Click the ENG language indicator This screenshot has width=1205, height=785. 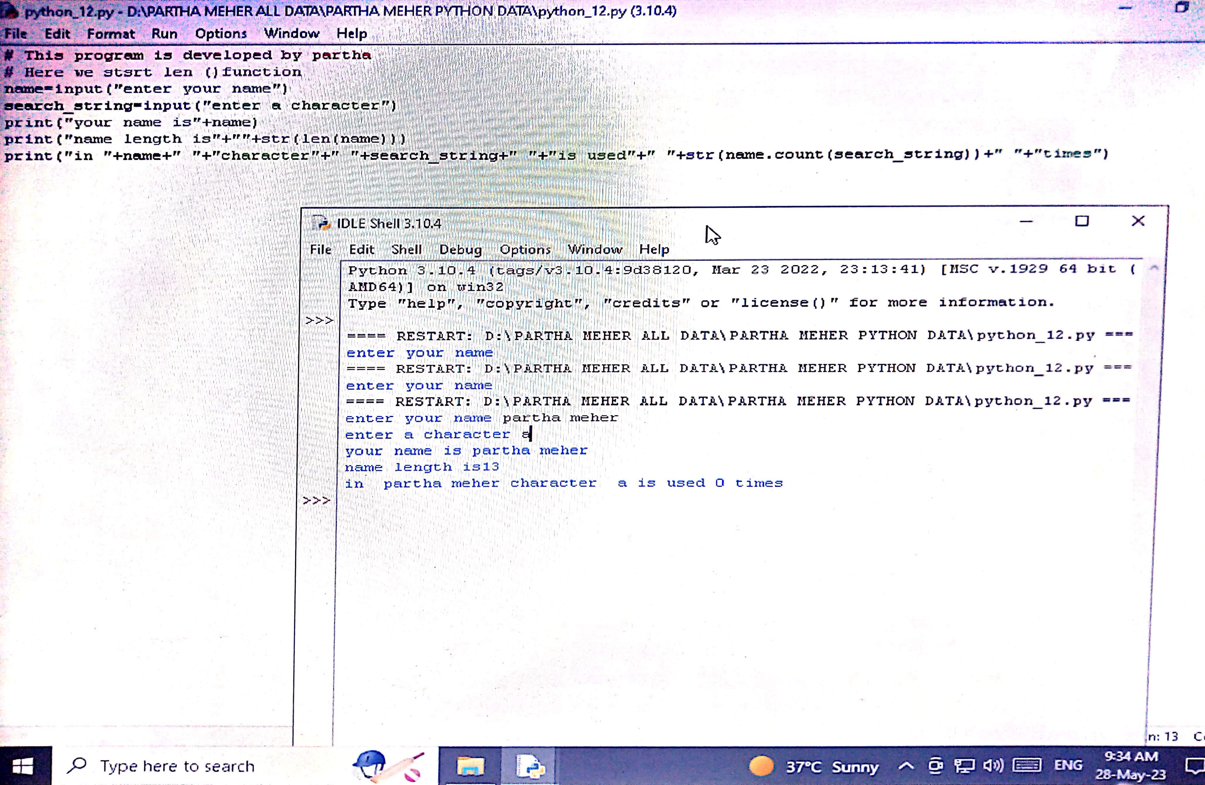tap(1068, 765)
